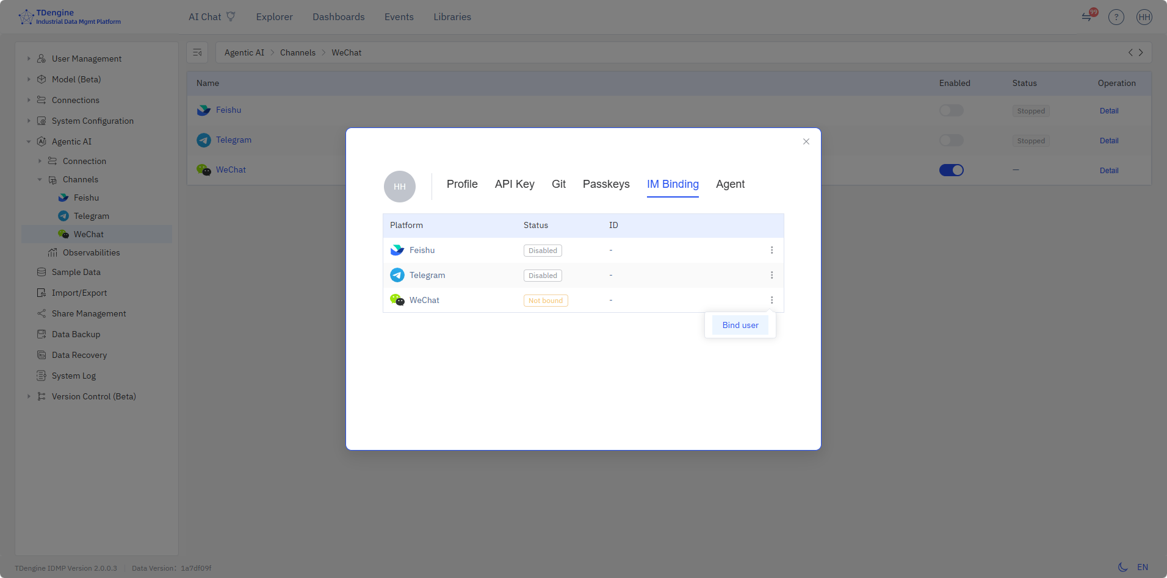Open the Telegram link in channels table
Screen dimensions: 1167x578
click(234, 140)
